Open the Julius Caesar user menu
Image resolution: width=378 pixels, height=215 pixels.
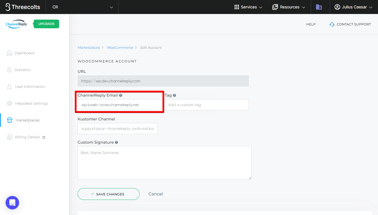354,7
